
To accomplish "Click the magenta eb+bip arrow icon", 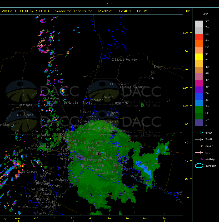I will (199, 159).
